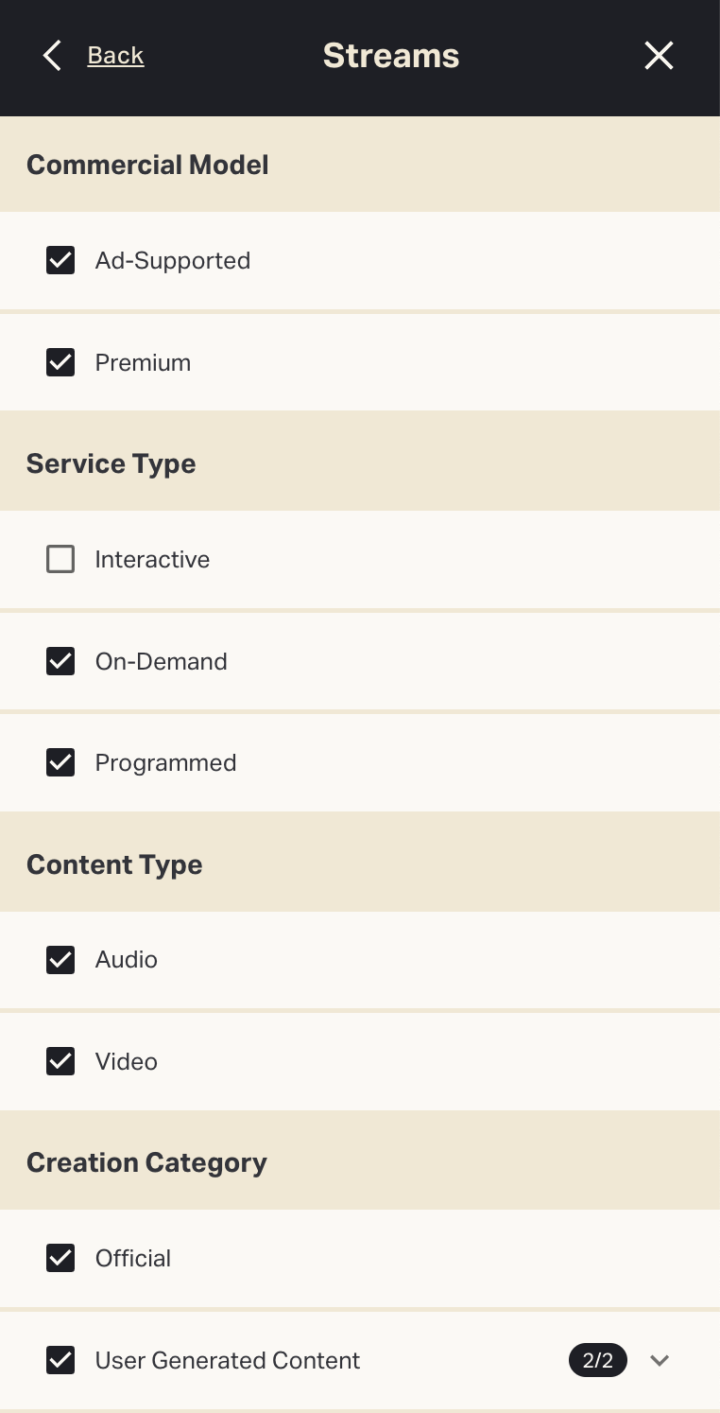The image size is (720, 1413).
Task: Uncheck the Ad-Supported checkbox
Action: click(60, 260)
